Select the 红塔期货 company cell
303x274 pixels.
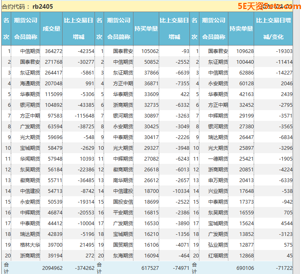click(218, 256)
